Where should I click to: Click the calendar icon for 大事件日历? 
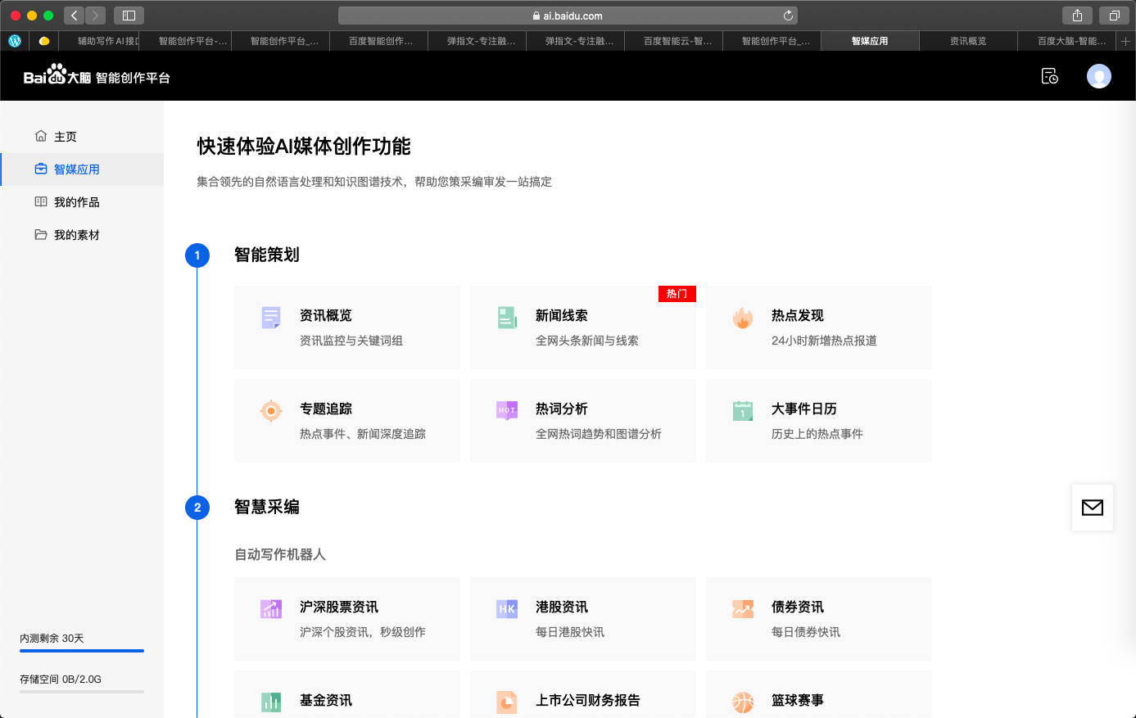tap(742, 410)
